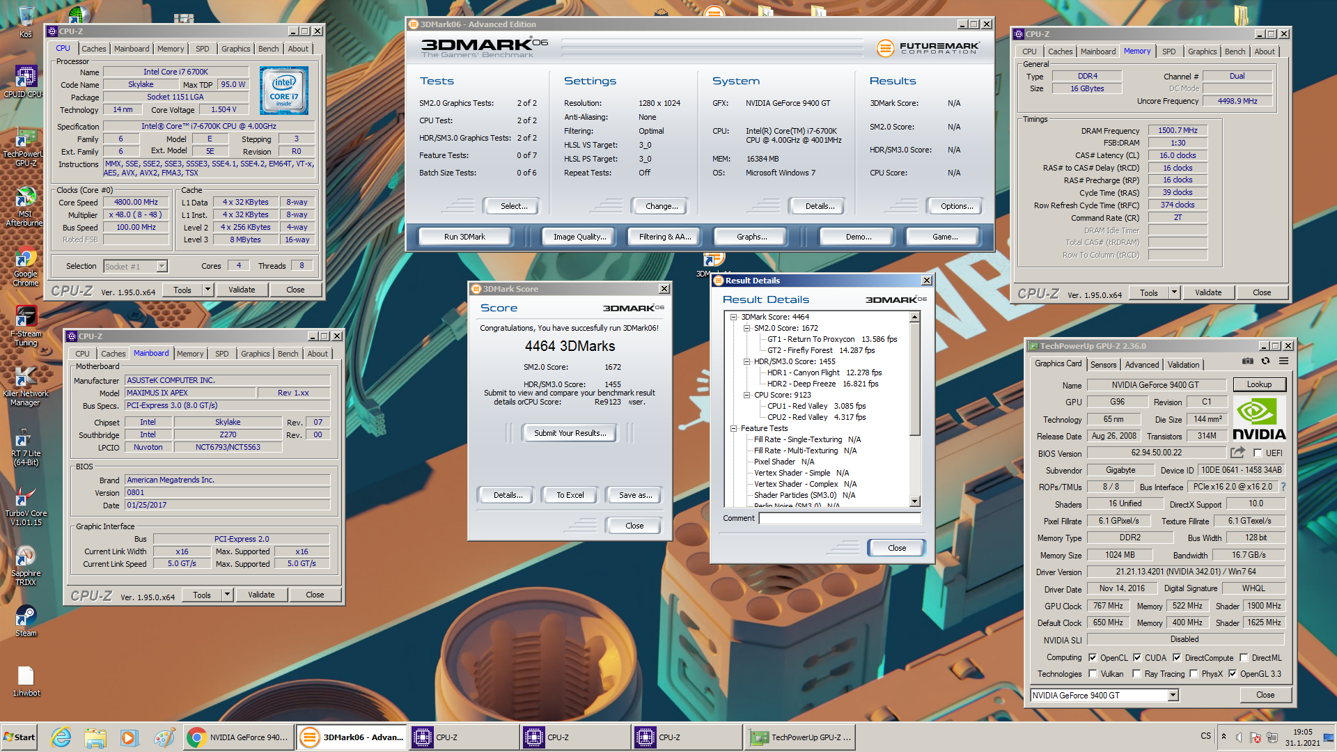Click Validate in CPU-Z Memory window
The width and height of the screenshot is (1337, 752).
(x=1208, y=292)
